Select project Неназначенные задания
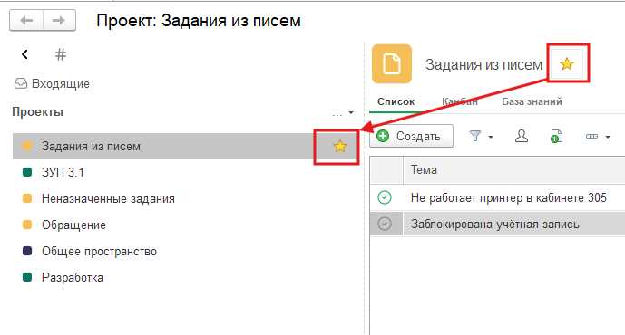 (108, 198)
